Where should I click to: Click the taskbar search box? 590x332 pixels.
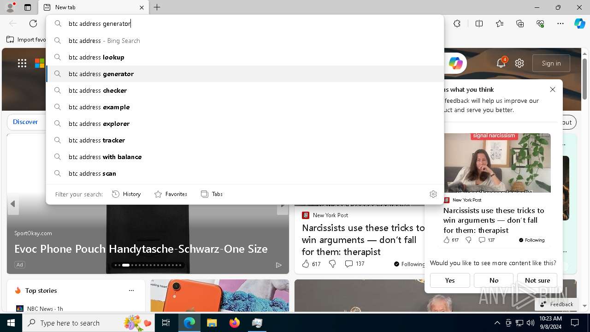pyautogui.click(x=88, y=323)
